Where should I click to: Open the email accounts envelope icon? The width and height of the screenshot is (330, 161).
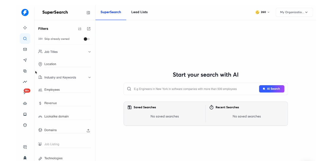click(25, 49)
